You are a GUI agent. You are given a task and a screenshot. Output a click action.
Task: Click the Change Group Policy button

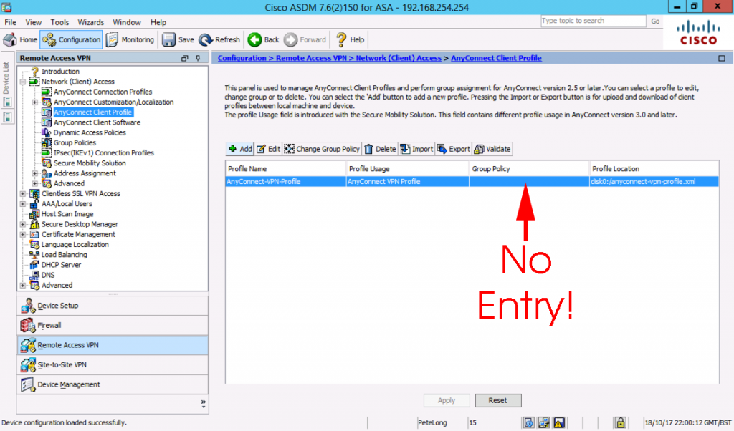click(322, 148)
